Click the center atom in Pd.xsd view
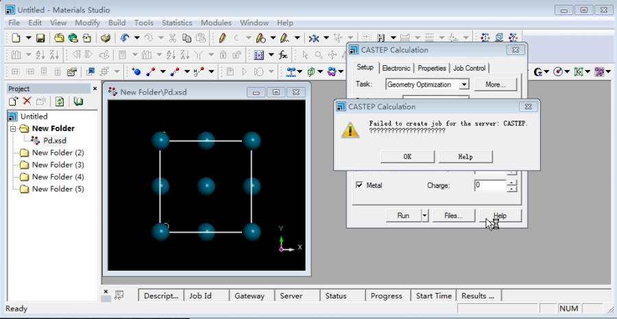Image resolution: width=617 pixels, height=319 pixels. coord(206,186)
